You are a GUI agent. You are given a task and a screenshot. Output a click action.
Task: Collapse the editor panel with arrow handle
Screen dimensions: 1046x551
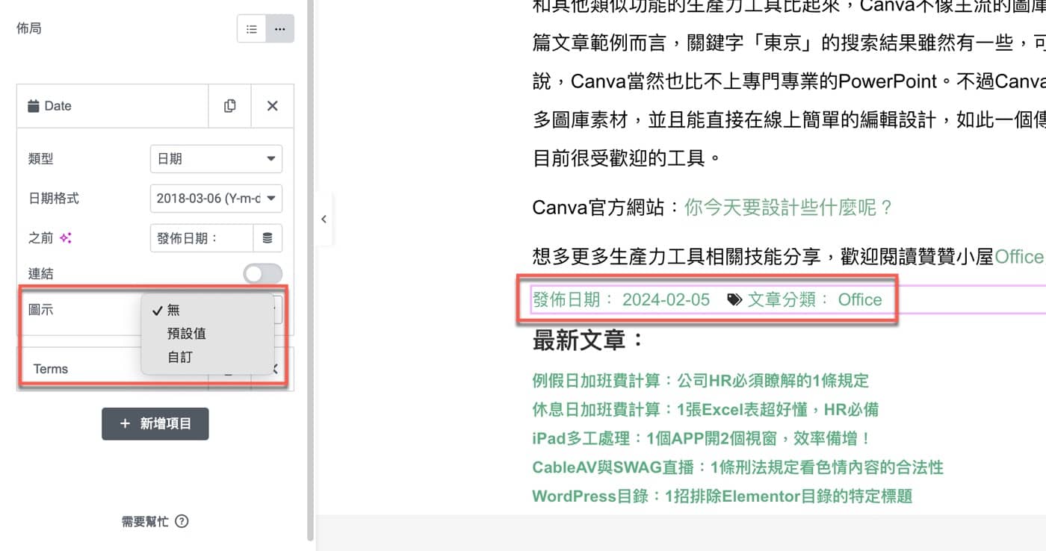(324, 219)
